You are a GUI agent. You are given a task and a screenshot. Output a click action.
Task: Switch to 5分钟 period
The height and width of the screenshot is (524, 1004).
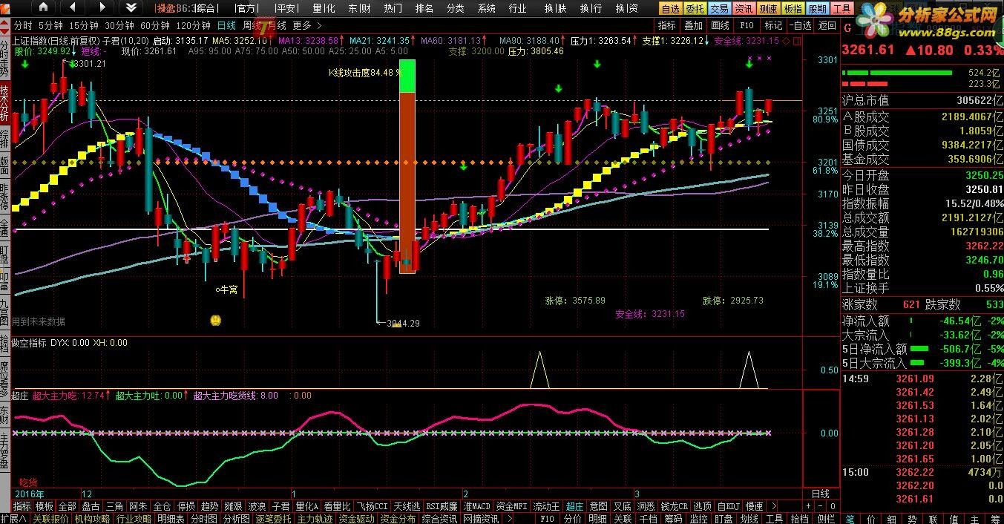pos(50,25)
